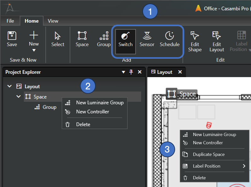Image resolution: width=251 pixels, height=187 pixels.
Task: Pin the Project Explorer panel
Action: coord(131,72)
